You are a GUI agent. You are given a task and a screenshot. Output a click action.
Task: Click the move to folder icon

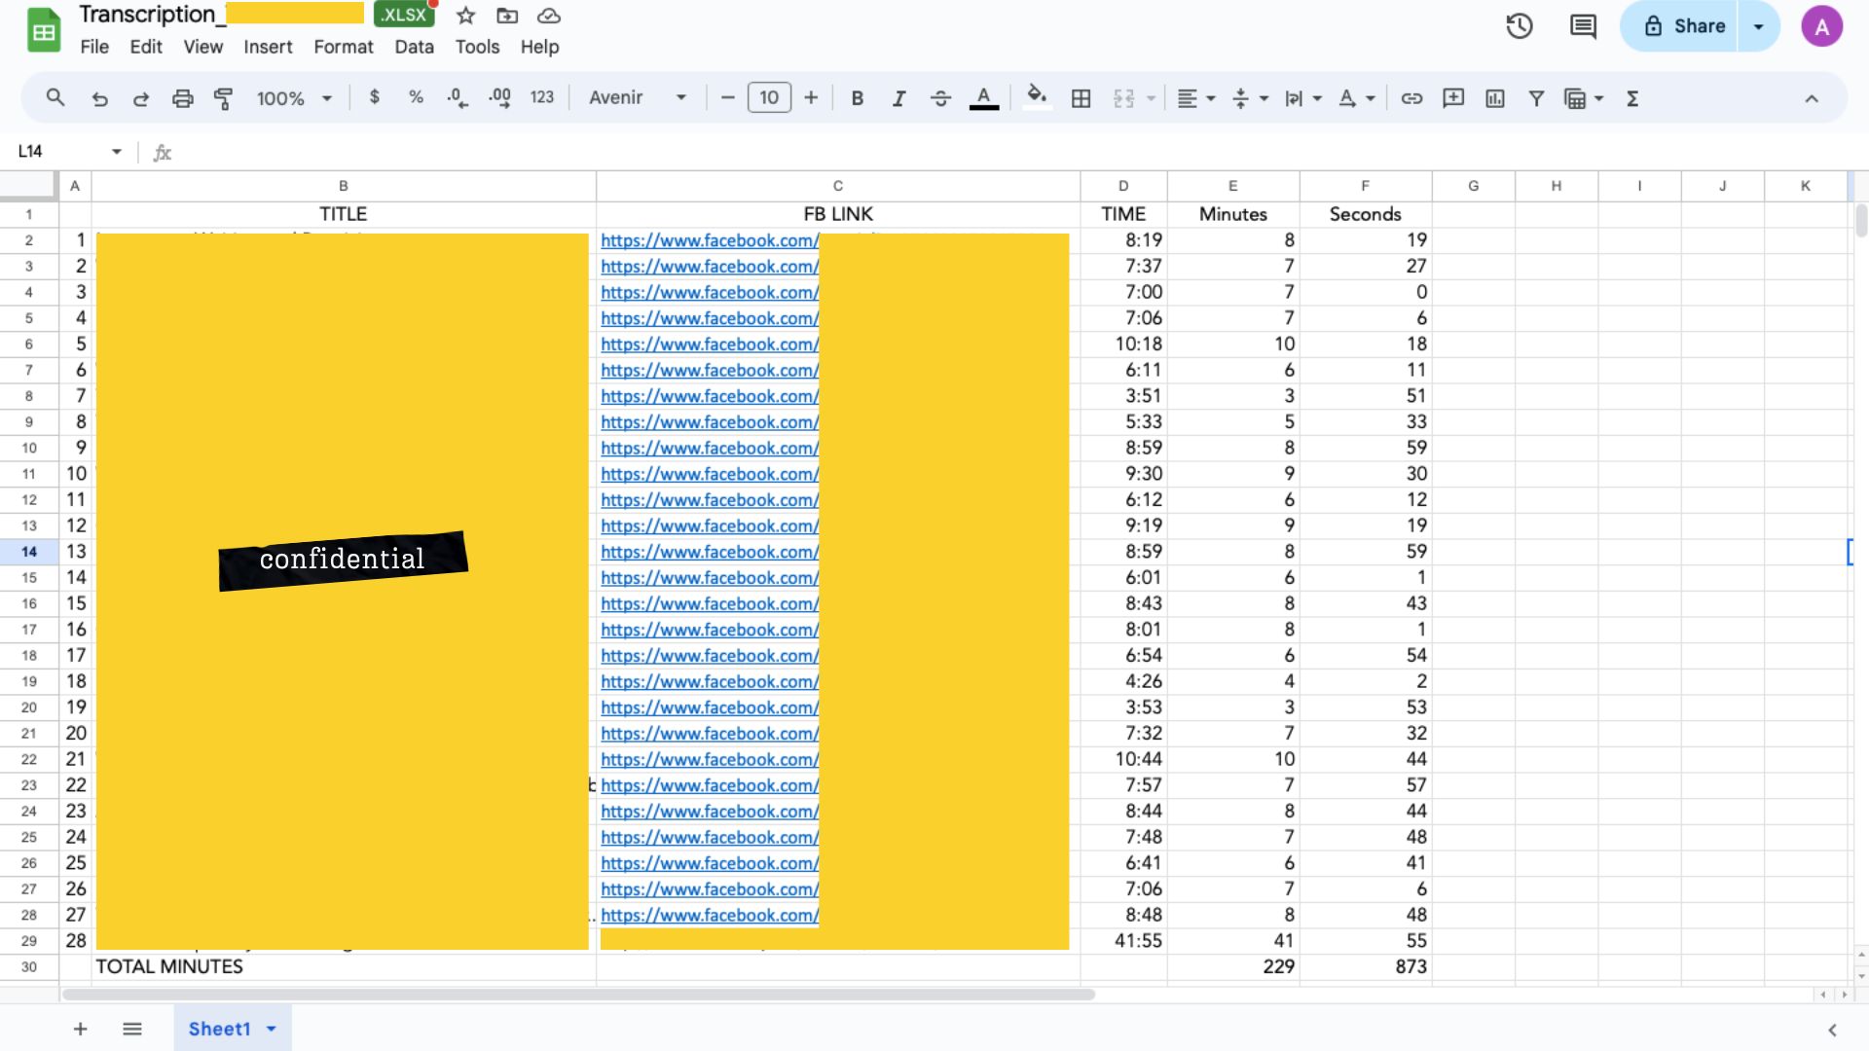point(507,16)
